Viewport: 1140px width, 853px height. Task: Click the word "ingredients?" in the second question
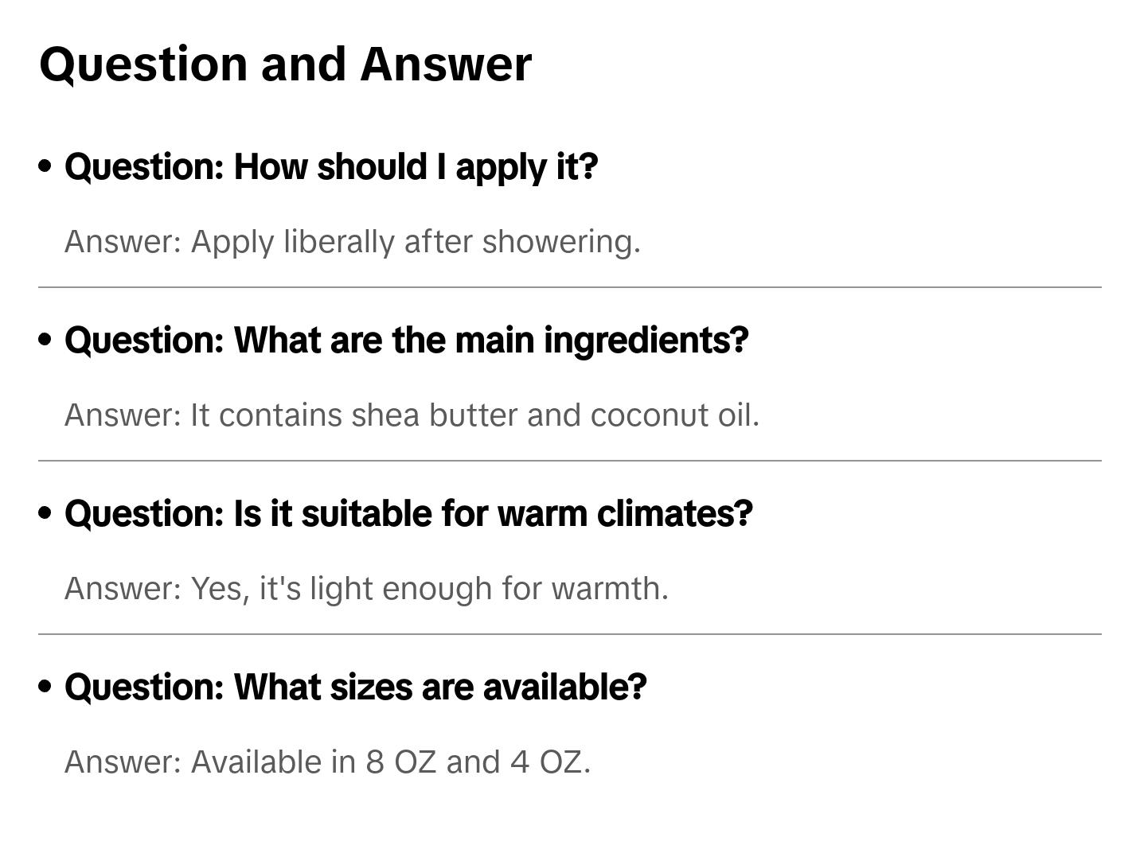[x=646, y=341]
